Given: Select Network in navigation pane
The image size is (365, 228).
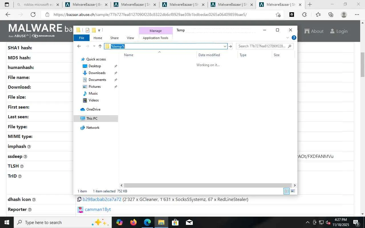Looking at the screenshot, I should [93, 128].
